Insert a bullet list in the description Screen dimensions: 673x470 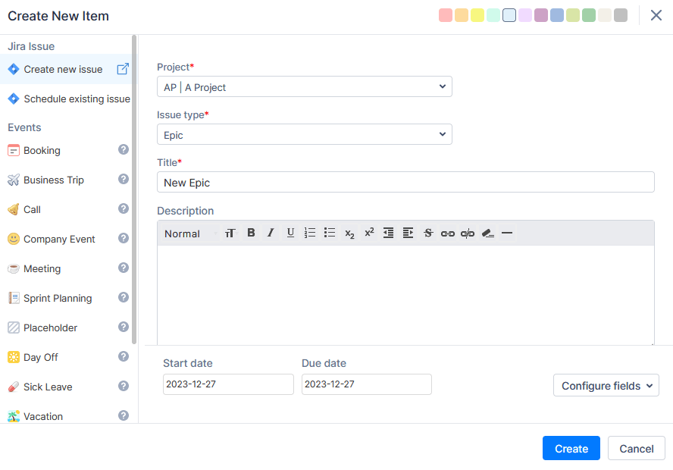click(x=330, y=233)
